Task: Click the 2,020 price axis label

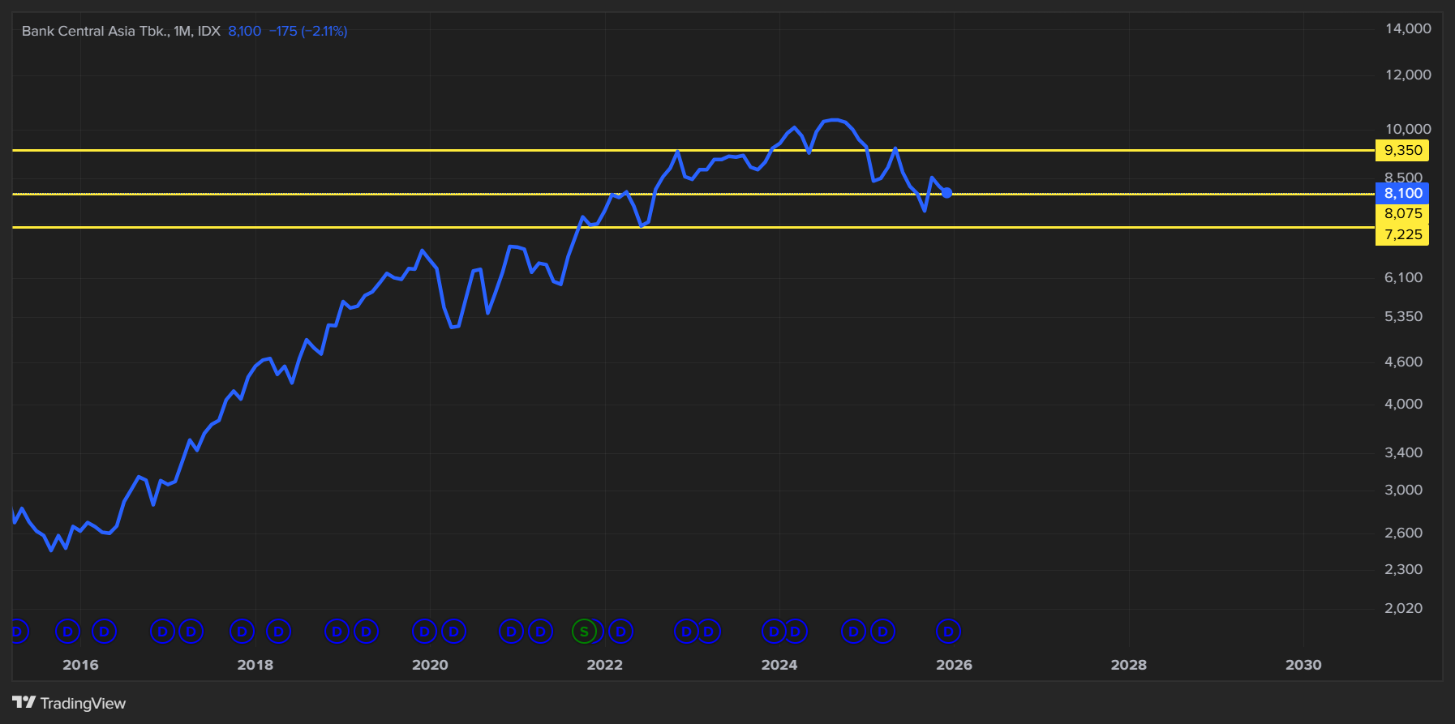Action: [x=1403, y=608]
